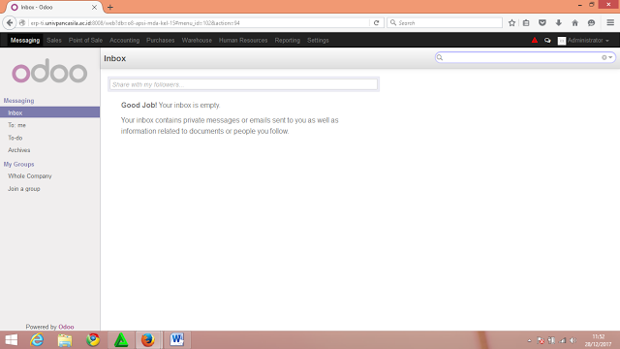Go back with the browser back arrow
The image size is (620, 349).
pos(10,23)
